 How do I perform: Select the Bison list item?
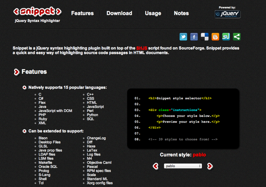(43, 138)
